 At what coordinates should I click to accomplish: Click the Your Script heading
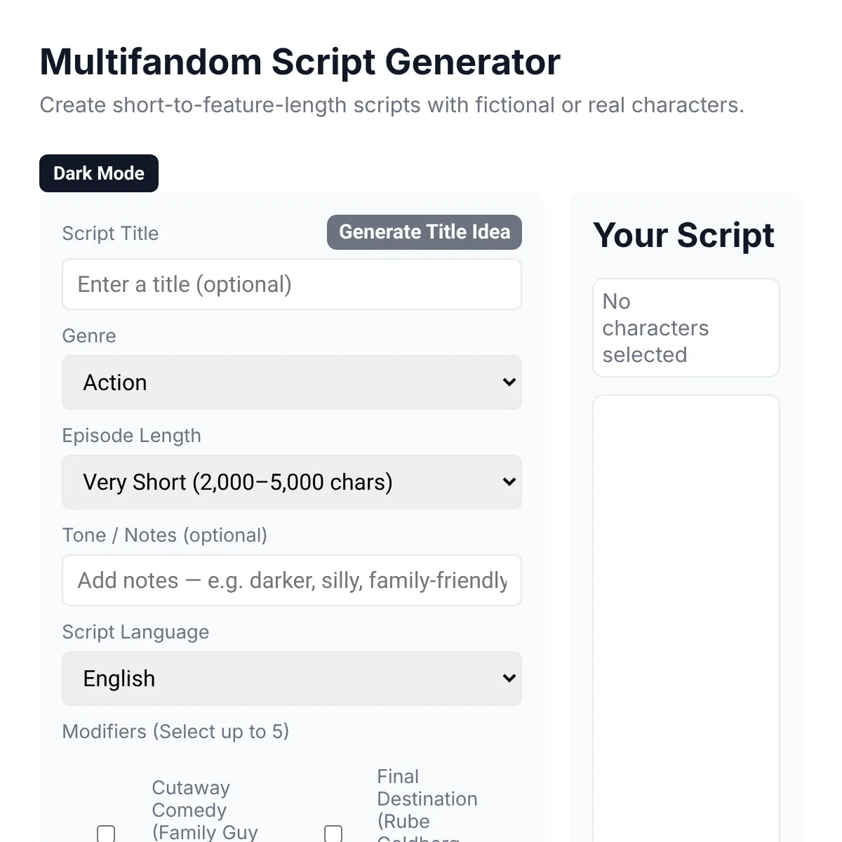pos(683,235)
